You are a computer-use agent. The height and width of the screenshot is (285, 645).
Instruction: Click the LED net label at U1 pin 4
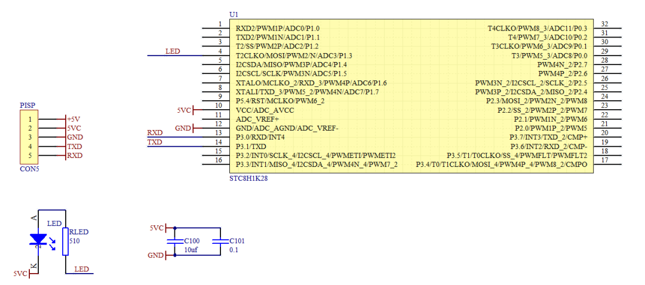(173, 51)
